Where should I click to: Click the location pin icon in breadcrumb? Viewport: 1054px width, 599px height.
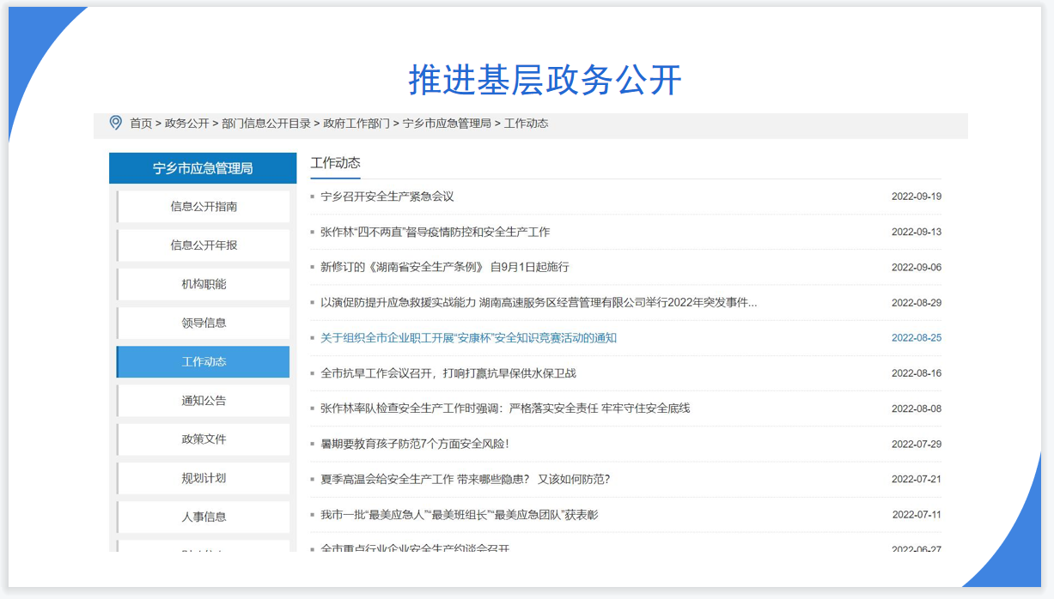click(x=116, y=123)
